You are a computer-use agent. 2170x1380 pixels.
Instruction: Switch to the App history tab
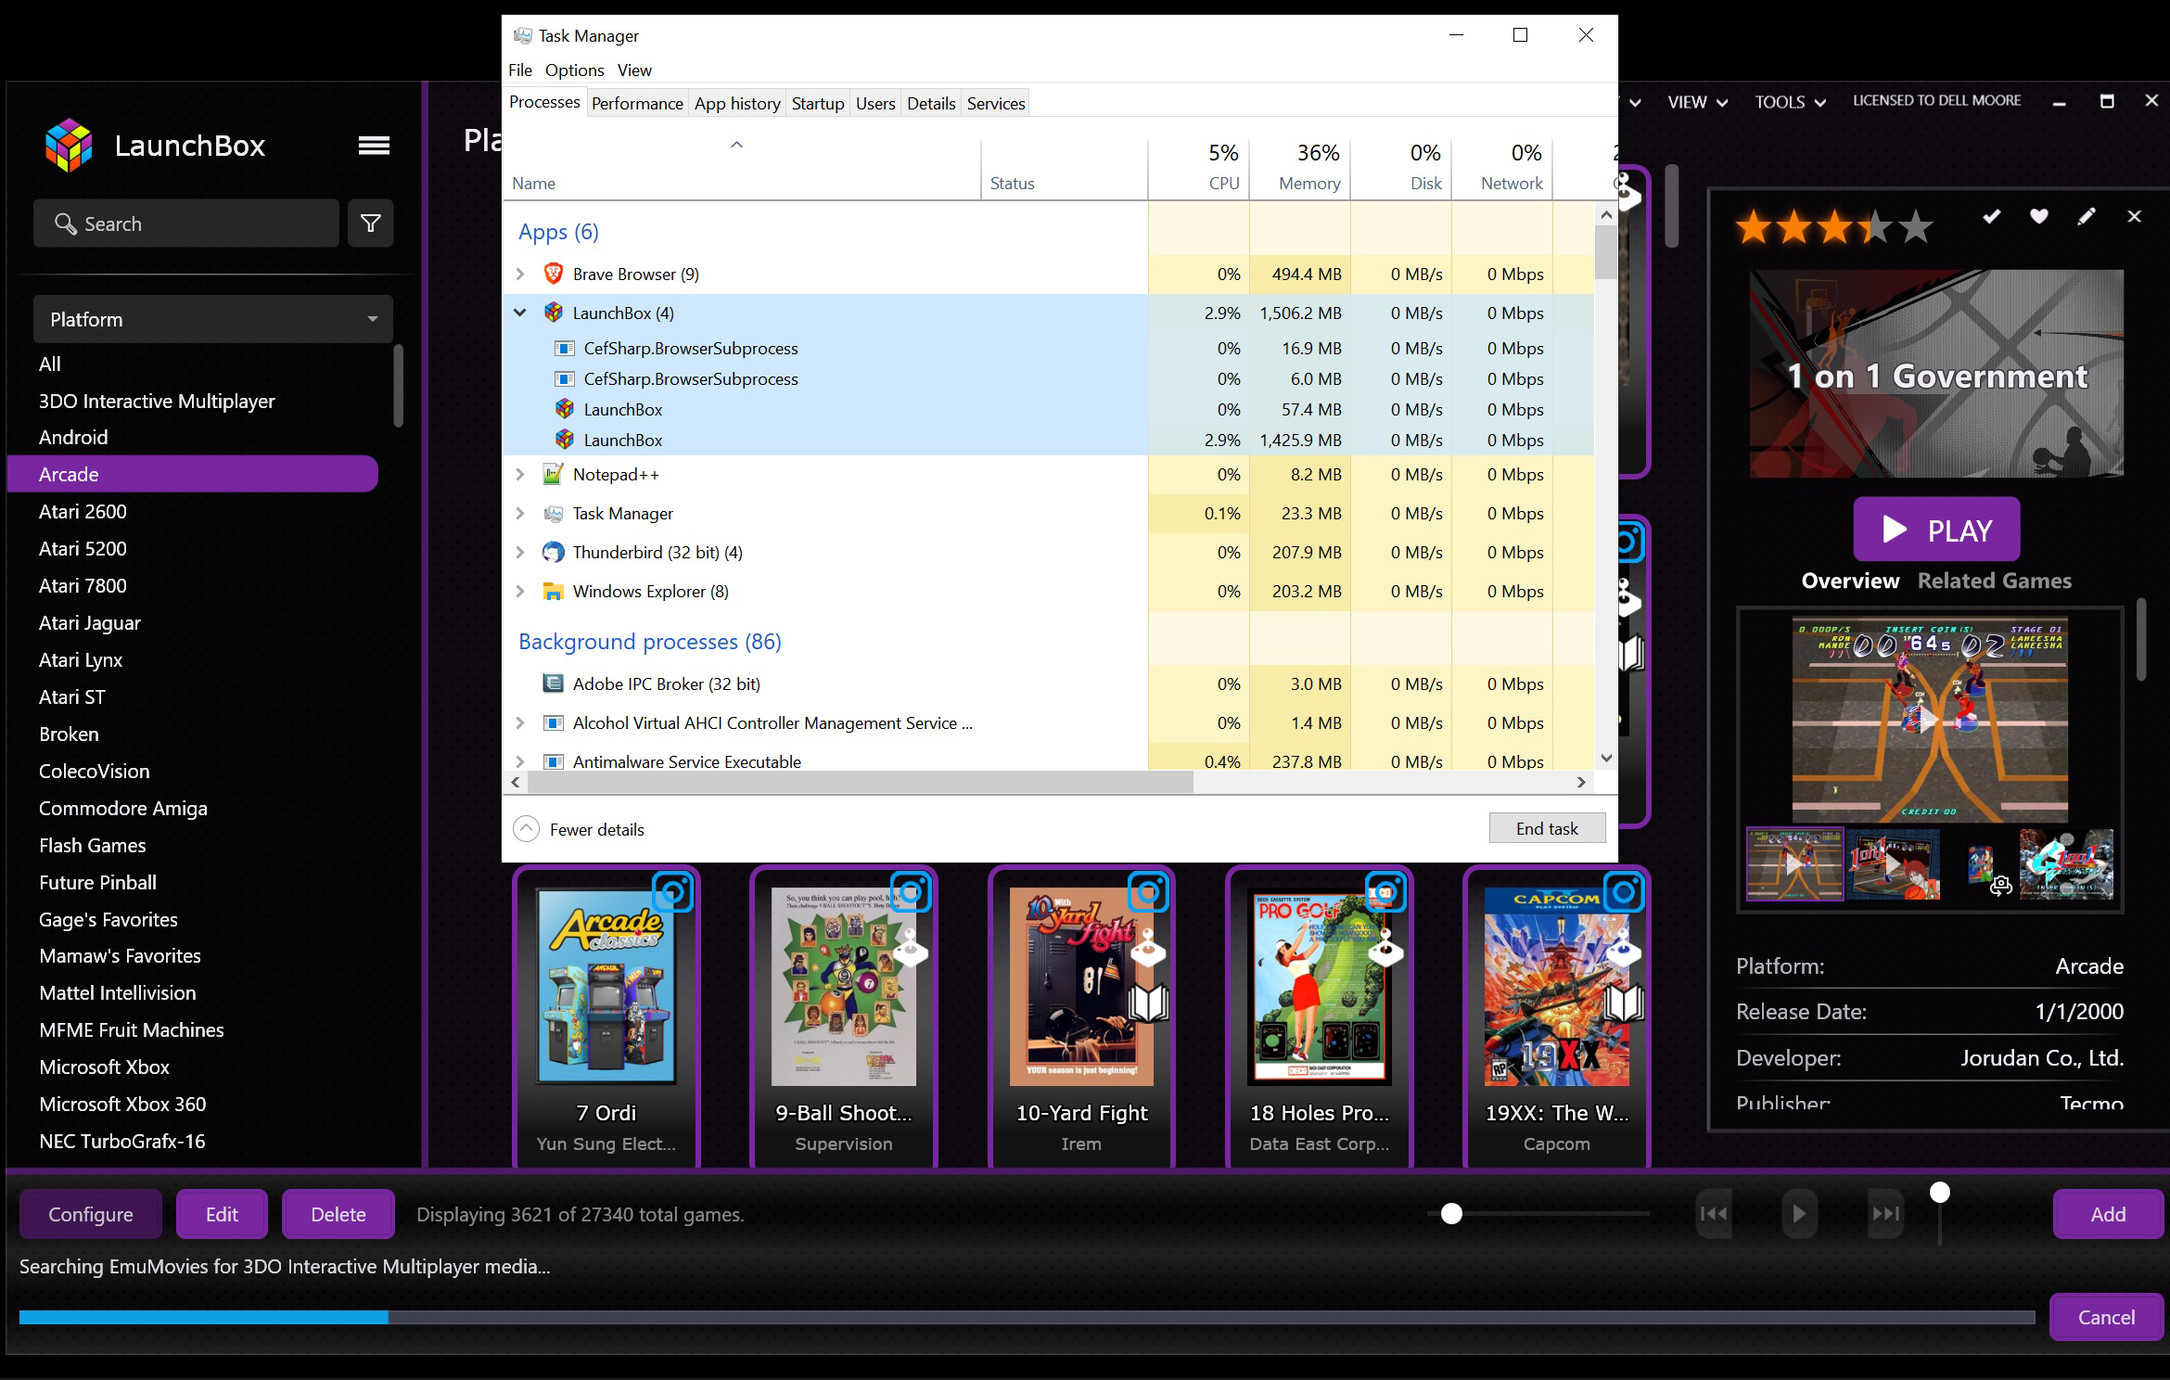(x=737, y=103)
